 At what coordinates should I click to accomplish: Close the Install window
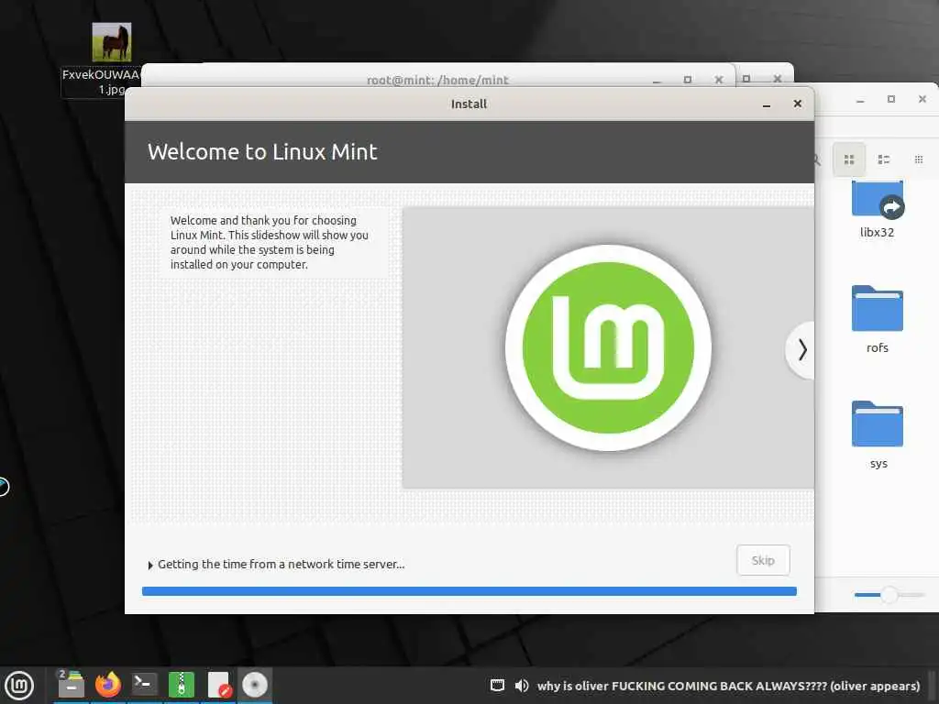click(x=797, y=104)
